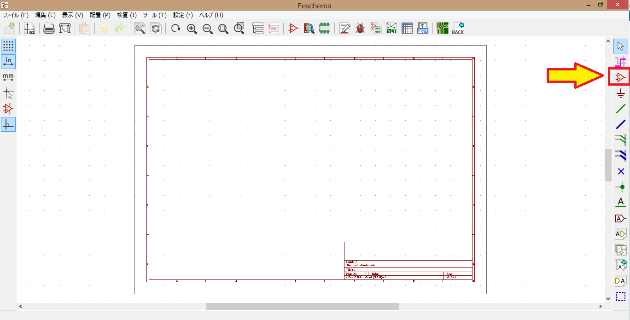Open the symbol library editor

point(293,28)
